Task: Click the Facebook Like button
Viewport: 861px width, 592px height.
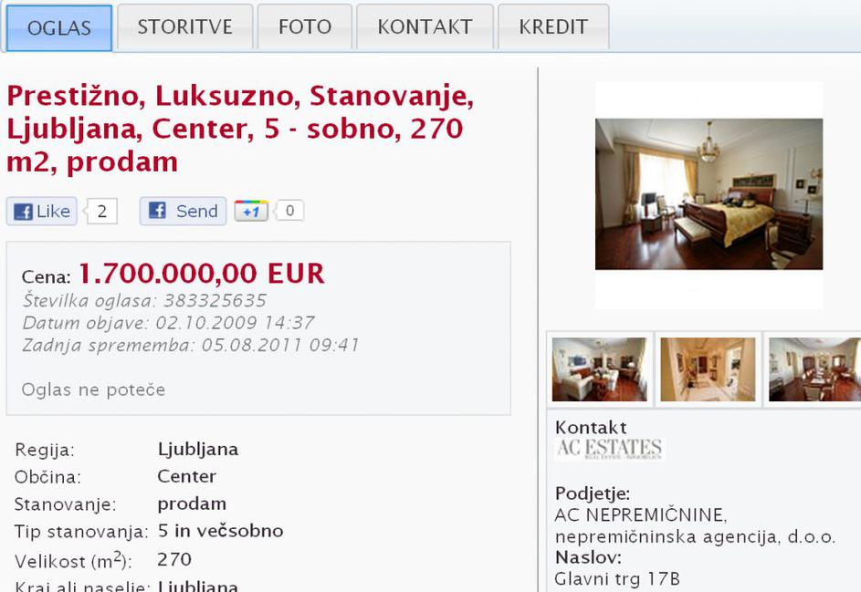Action: click(42, 212)
